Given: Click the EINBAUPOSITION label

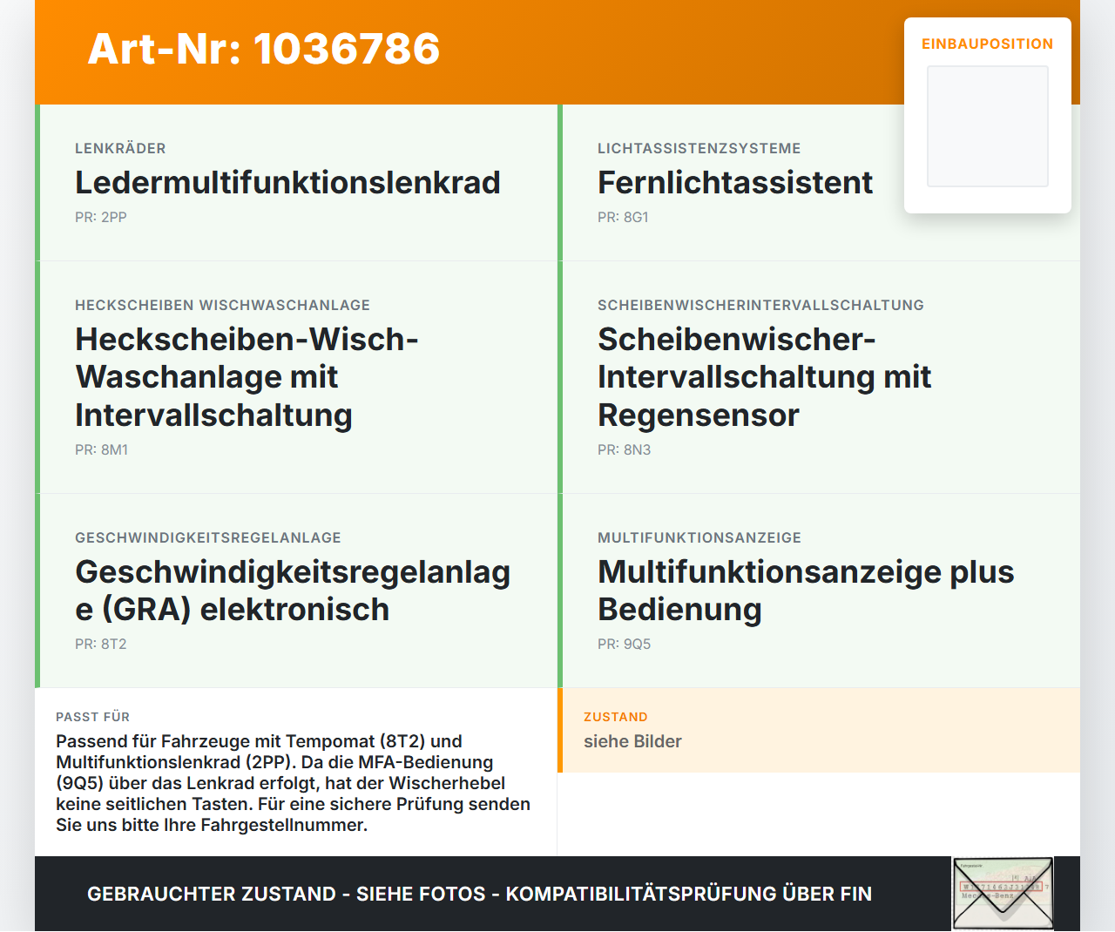Looking at the screenshot, I should click(x=988, y=44).
